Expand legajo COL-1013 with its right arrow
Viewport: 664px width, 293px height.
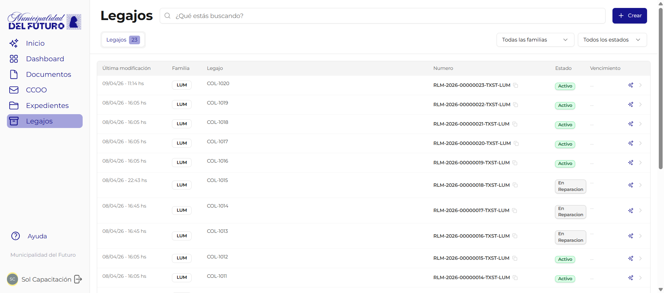tap(640, 236)
